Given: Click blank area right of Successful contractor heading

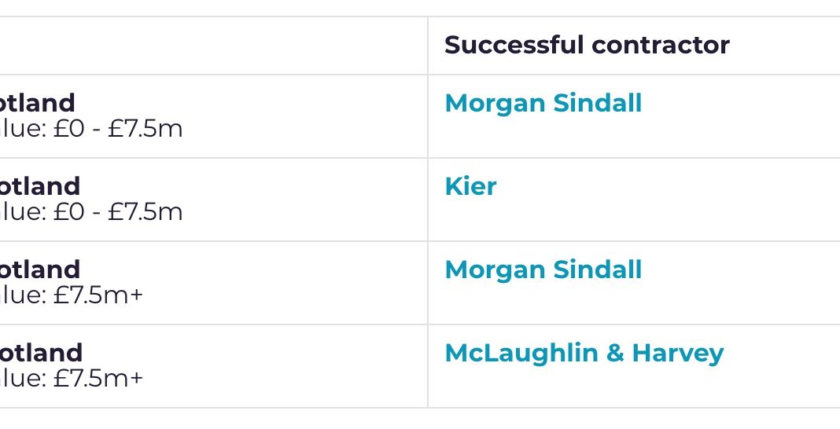Looking at the screenshot, I should point(787,46).
